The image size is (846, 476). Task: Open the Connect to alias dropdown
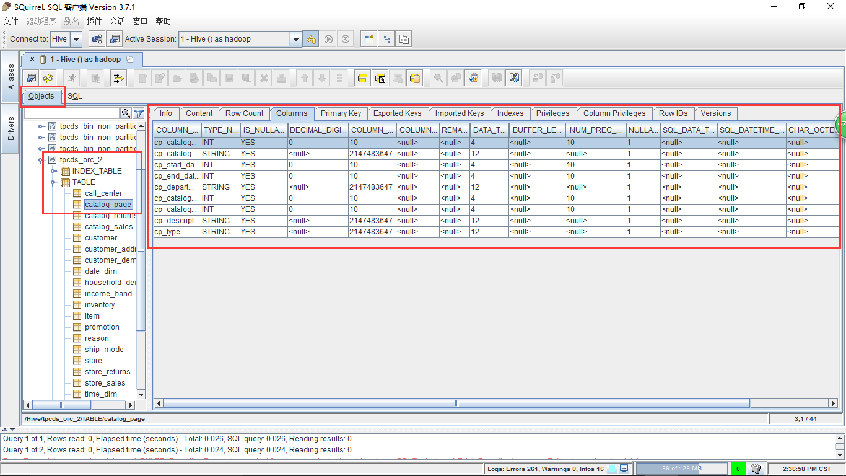tap(76, 39)
